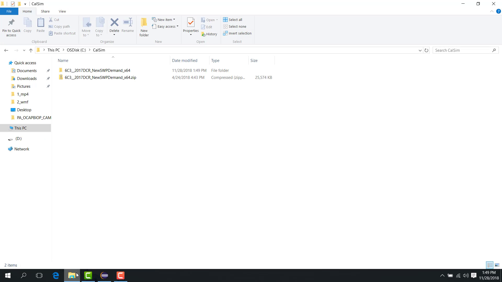
Task: Open file History
Action: click(x=209, y=34)
